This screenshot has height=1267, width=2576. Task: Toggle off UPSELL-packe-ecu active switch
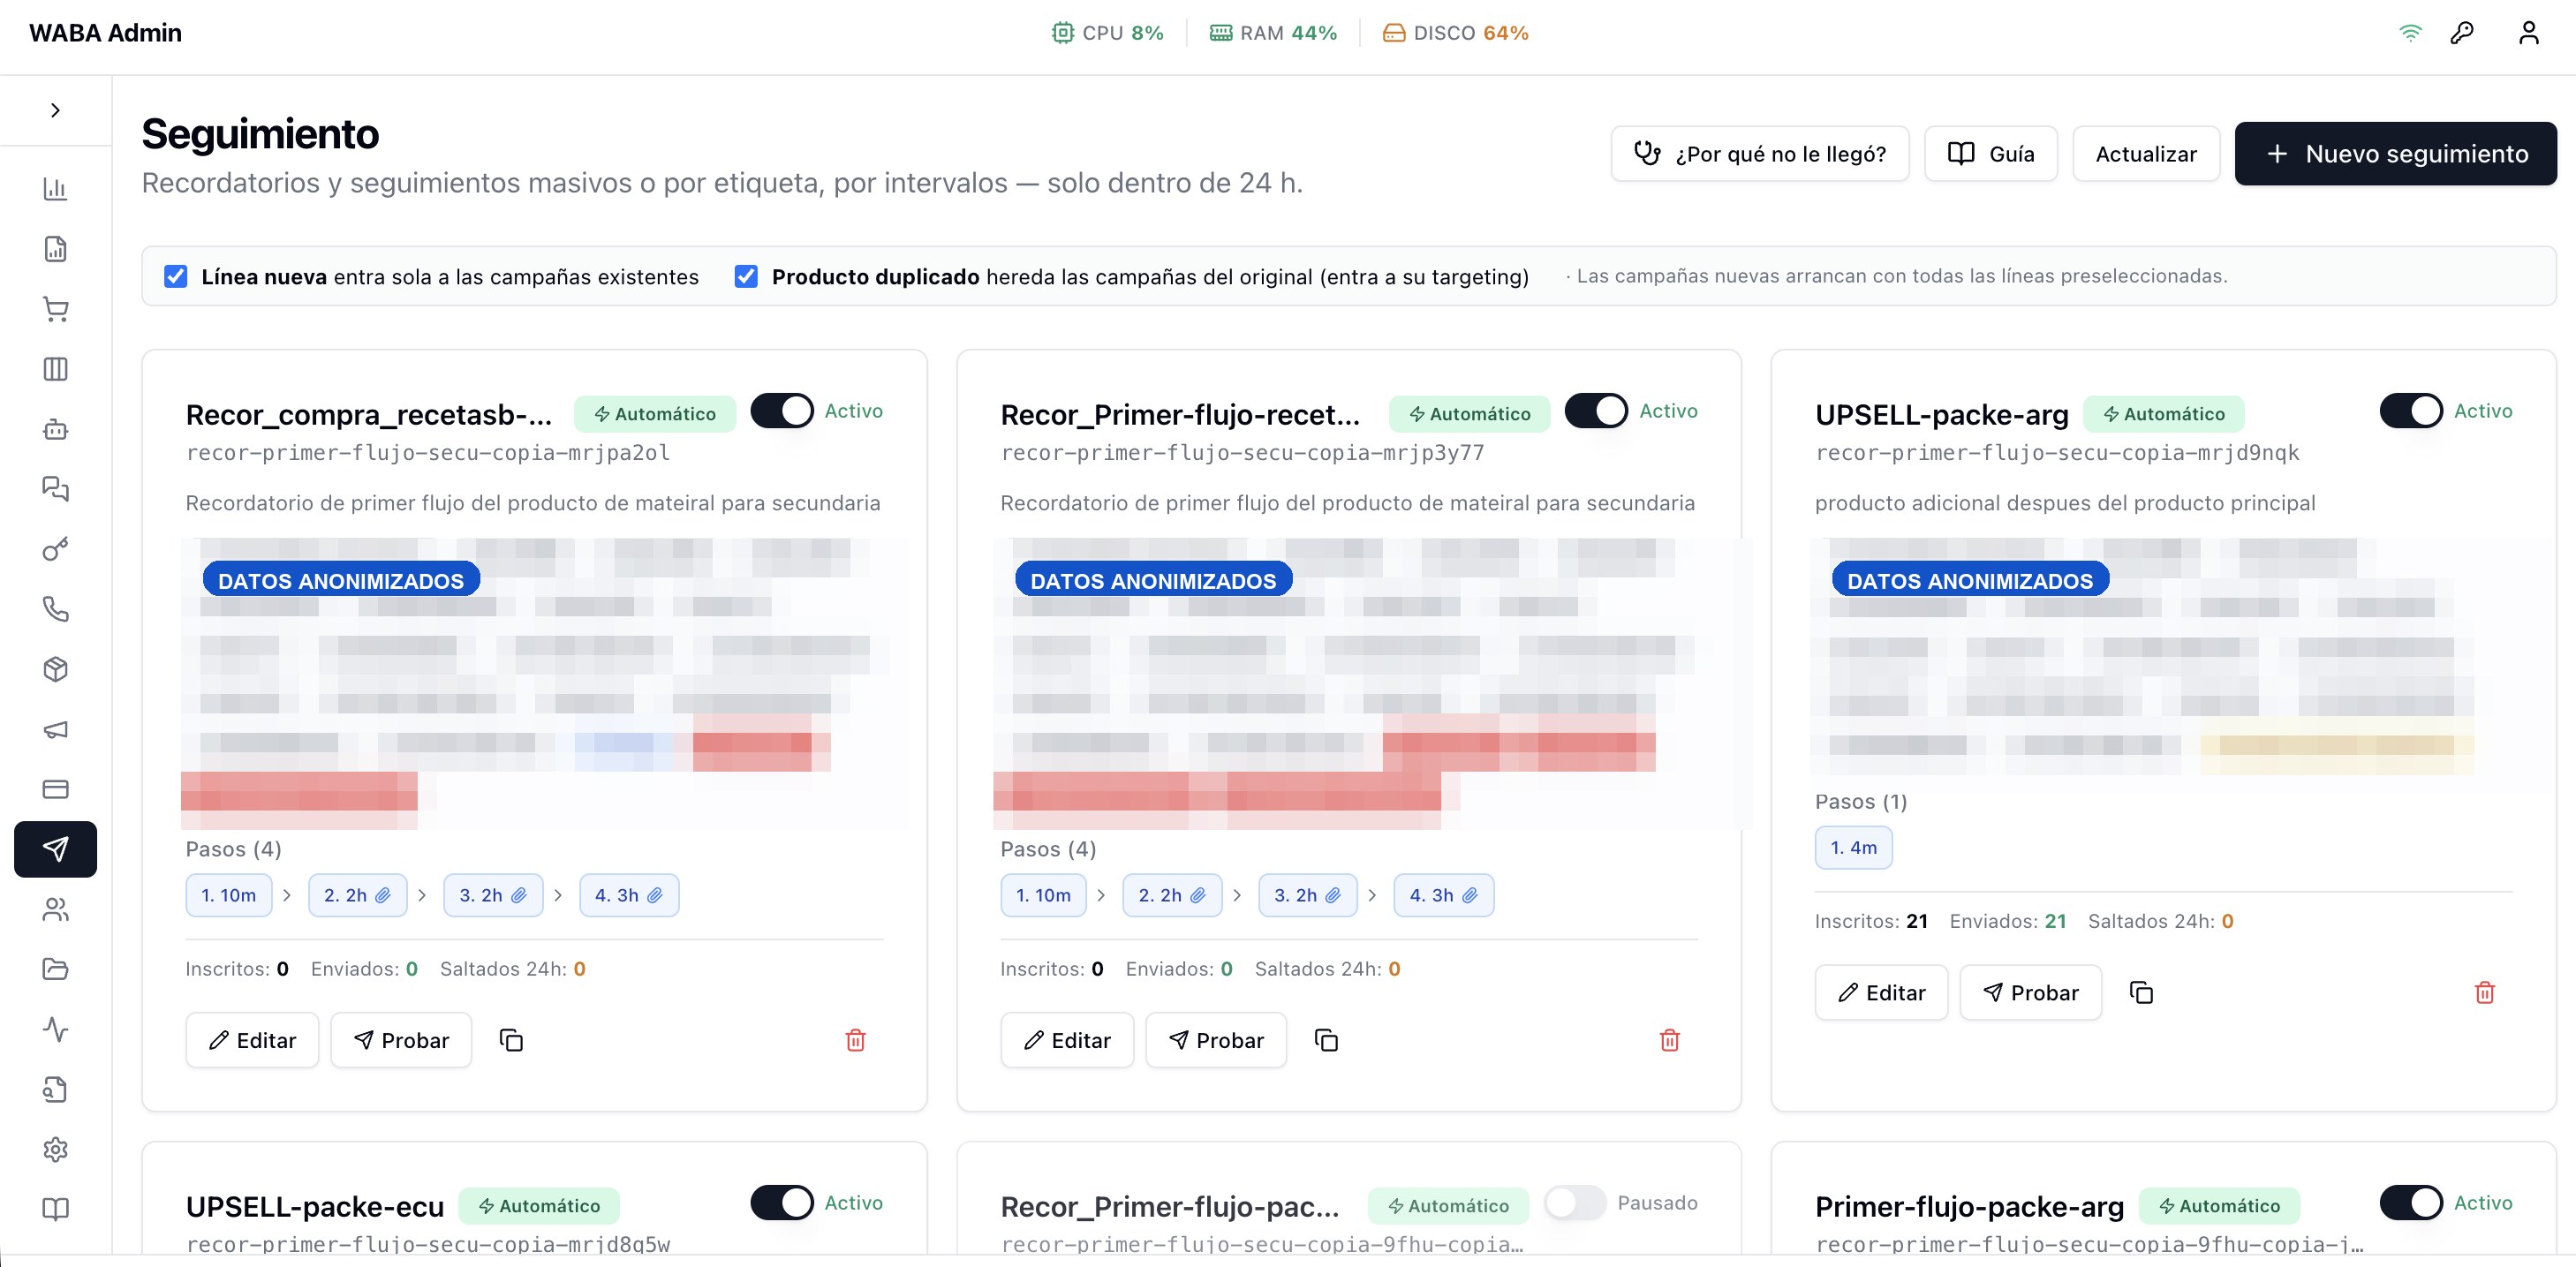[x=782, y=1203]
